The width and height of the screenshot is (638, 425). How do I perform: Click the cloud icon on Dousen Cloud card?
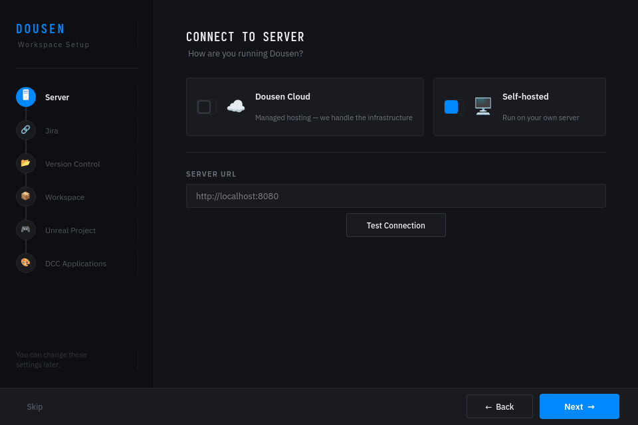[x=236, y=106]
